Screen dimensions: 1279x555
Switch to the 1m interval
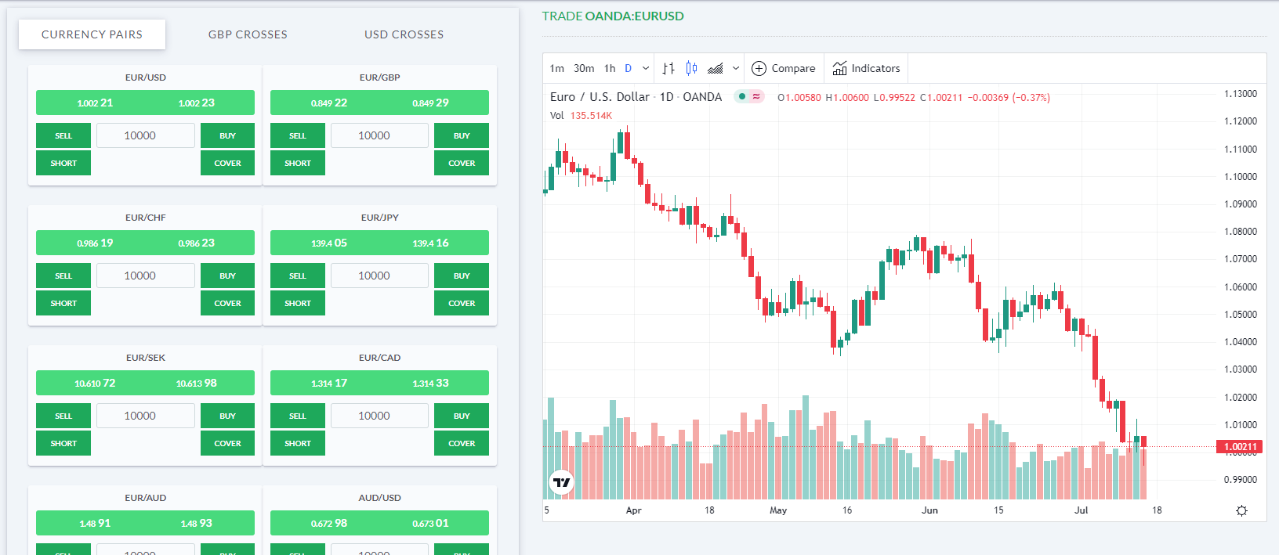click(x=557, y=68)
